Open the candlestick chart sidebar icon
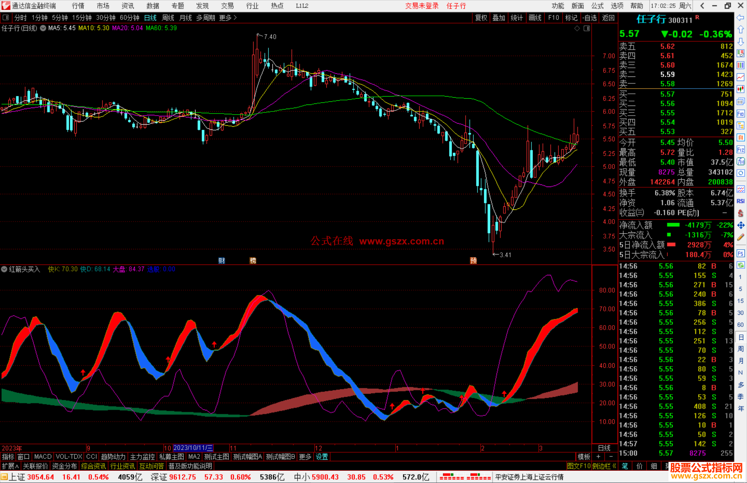This screenshot has width=747, height=483. click(740, 89)
